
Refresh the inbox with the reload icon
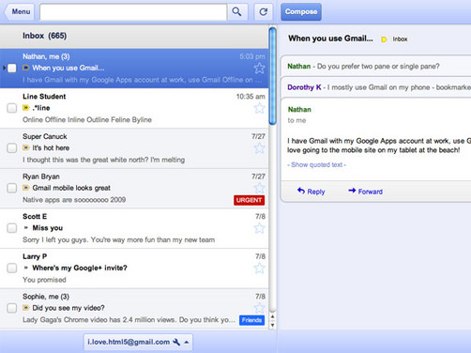point(263,12)
